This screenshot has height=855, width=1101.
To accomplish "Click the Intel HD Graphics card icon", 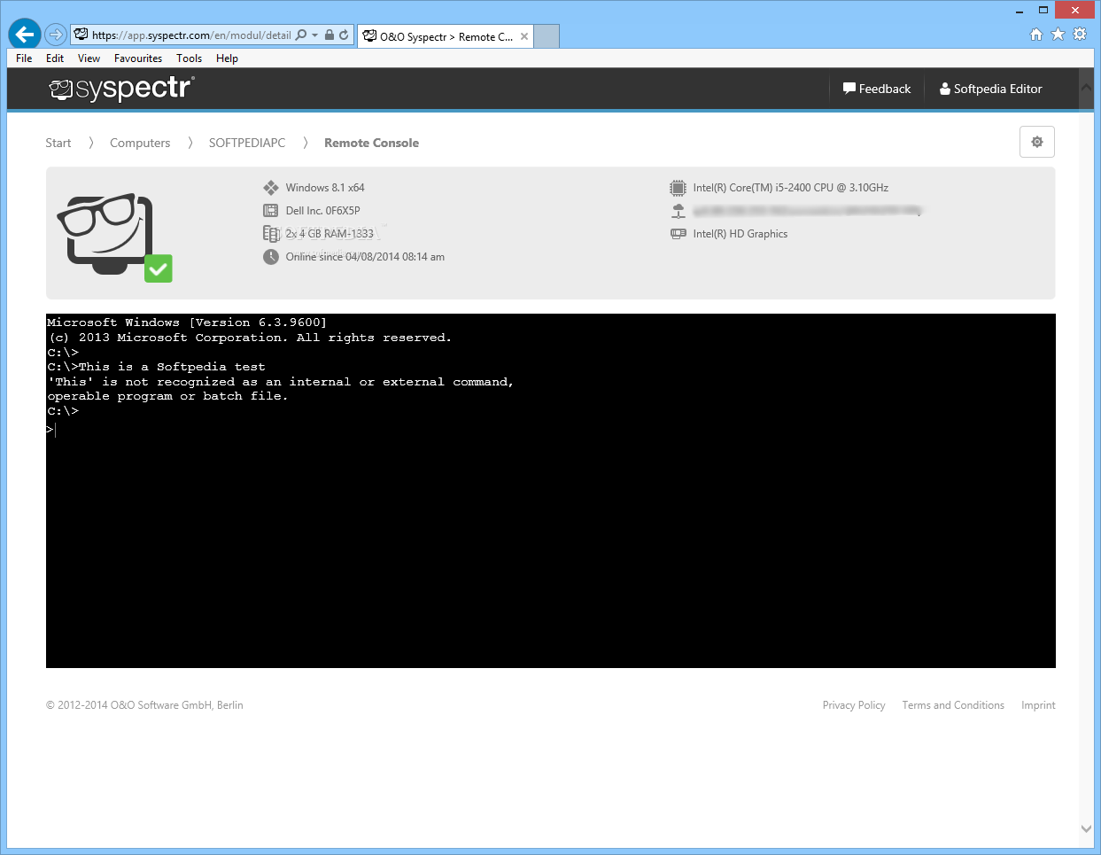I will tap(678, 234).
